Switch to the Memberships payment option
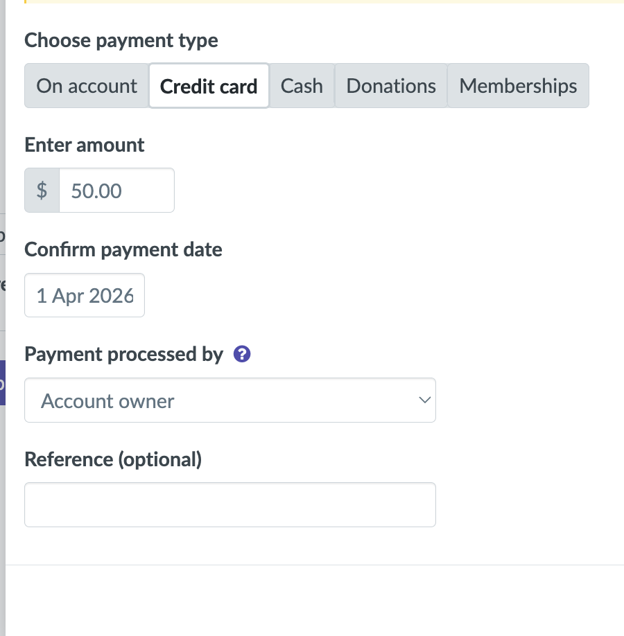This screenshot has width=624, height=636. click(x=518, y=86)
